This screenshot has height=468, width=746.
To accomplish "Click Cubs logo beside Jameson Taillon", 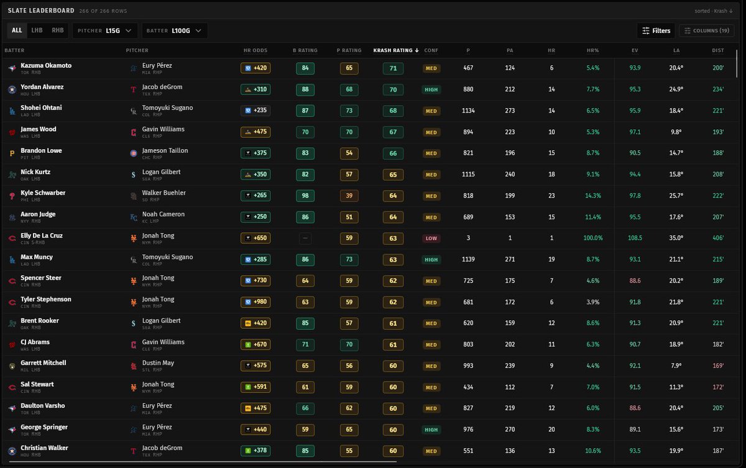I will pyautogui.click(x=132, y=154).
